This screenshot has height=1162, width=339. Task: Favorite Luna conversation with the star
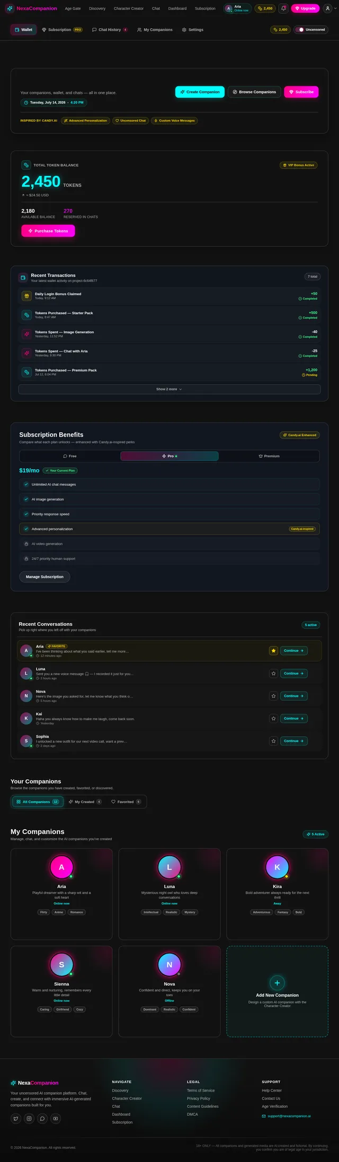click(x=273, y=673)
